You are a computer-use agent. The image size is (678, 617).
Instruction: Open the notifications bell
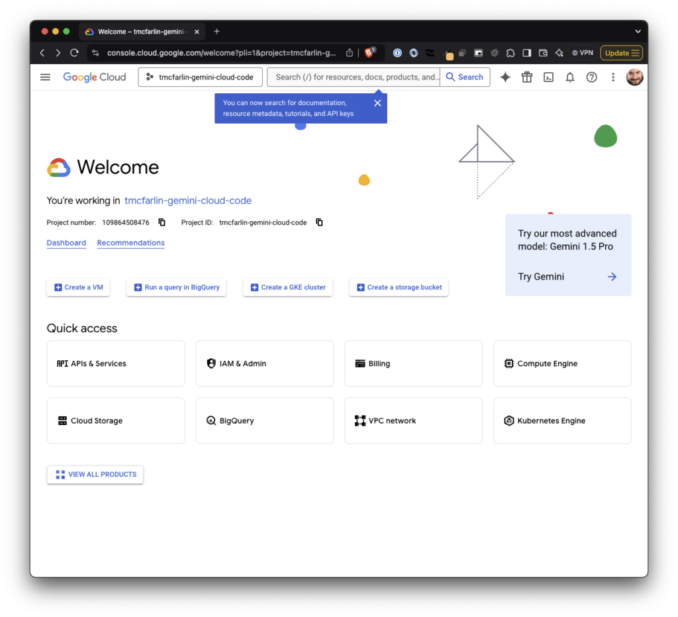click(570, 77)
